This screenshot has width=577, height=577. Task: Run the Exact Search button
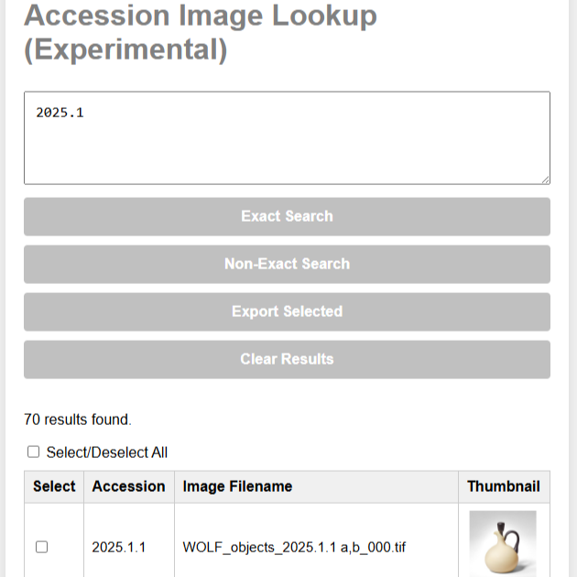point(287,217)
